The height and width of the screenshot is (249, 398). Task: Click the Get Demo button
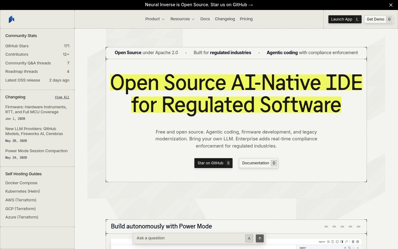pos(379,19)
